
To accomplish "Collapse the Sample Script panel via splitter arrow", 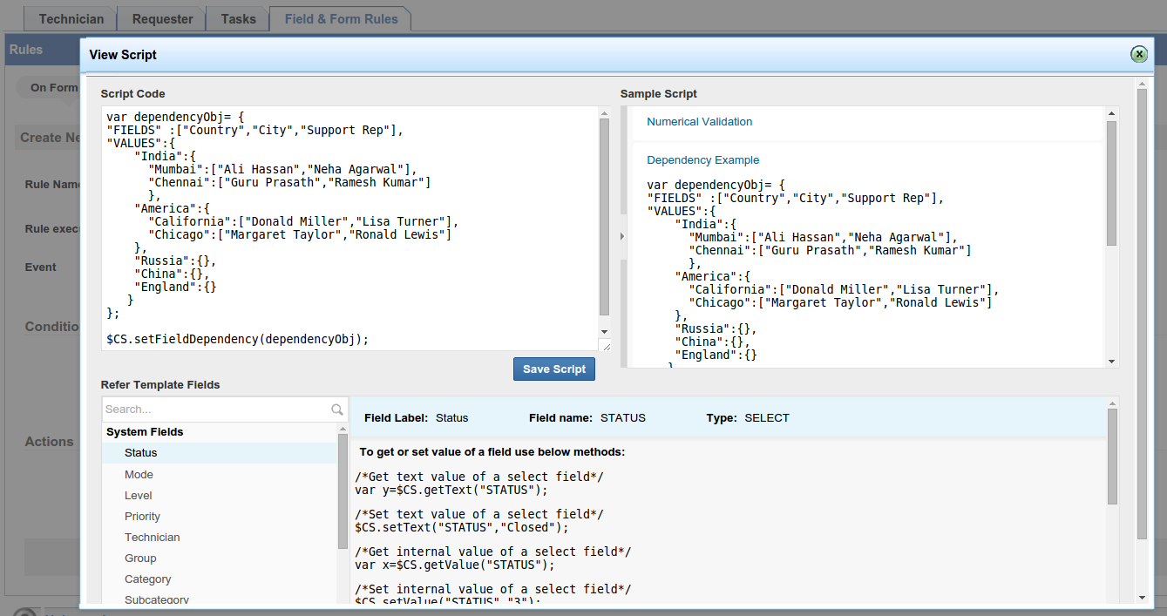I will (622, 236).
